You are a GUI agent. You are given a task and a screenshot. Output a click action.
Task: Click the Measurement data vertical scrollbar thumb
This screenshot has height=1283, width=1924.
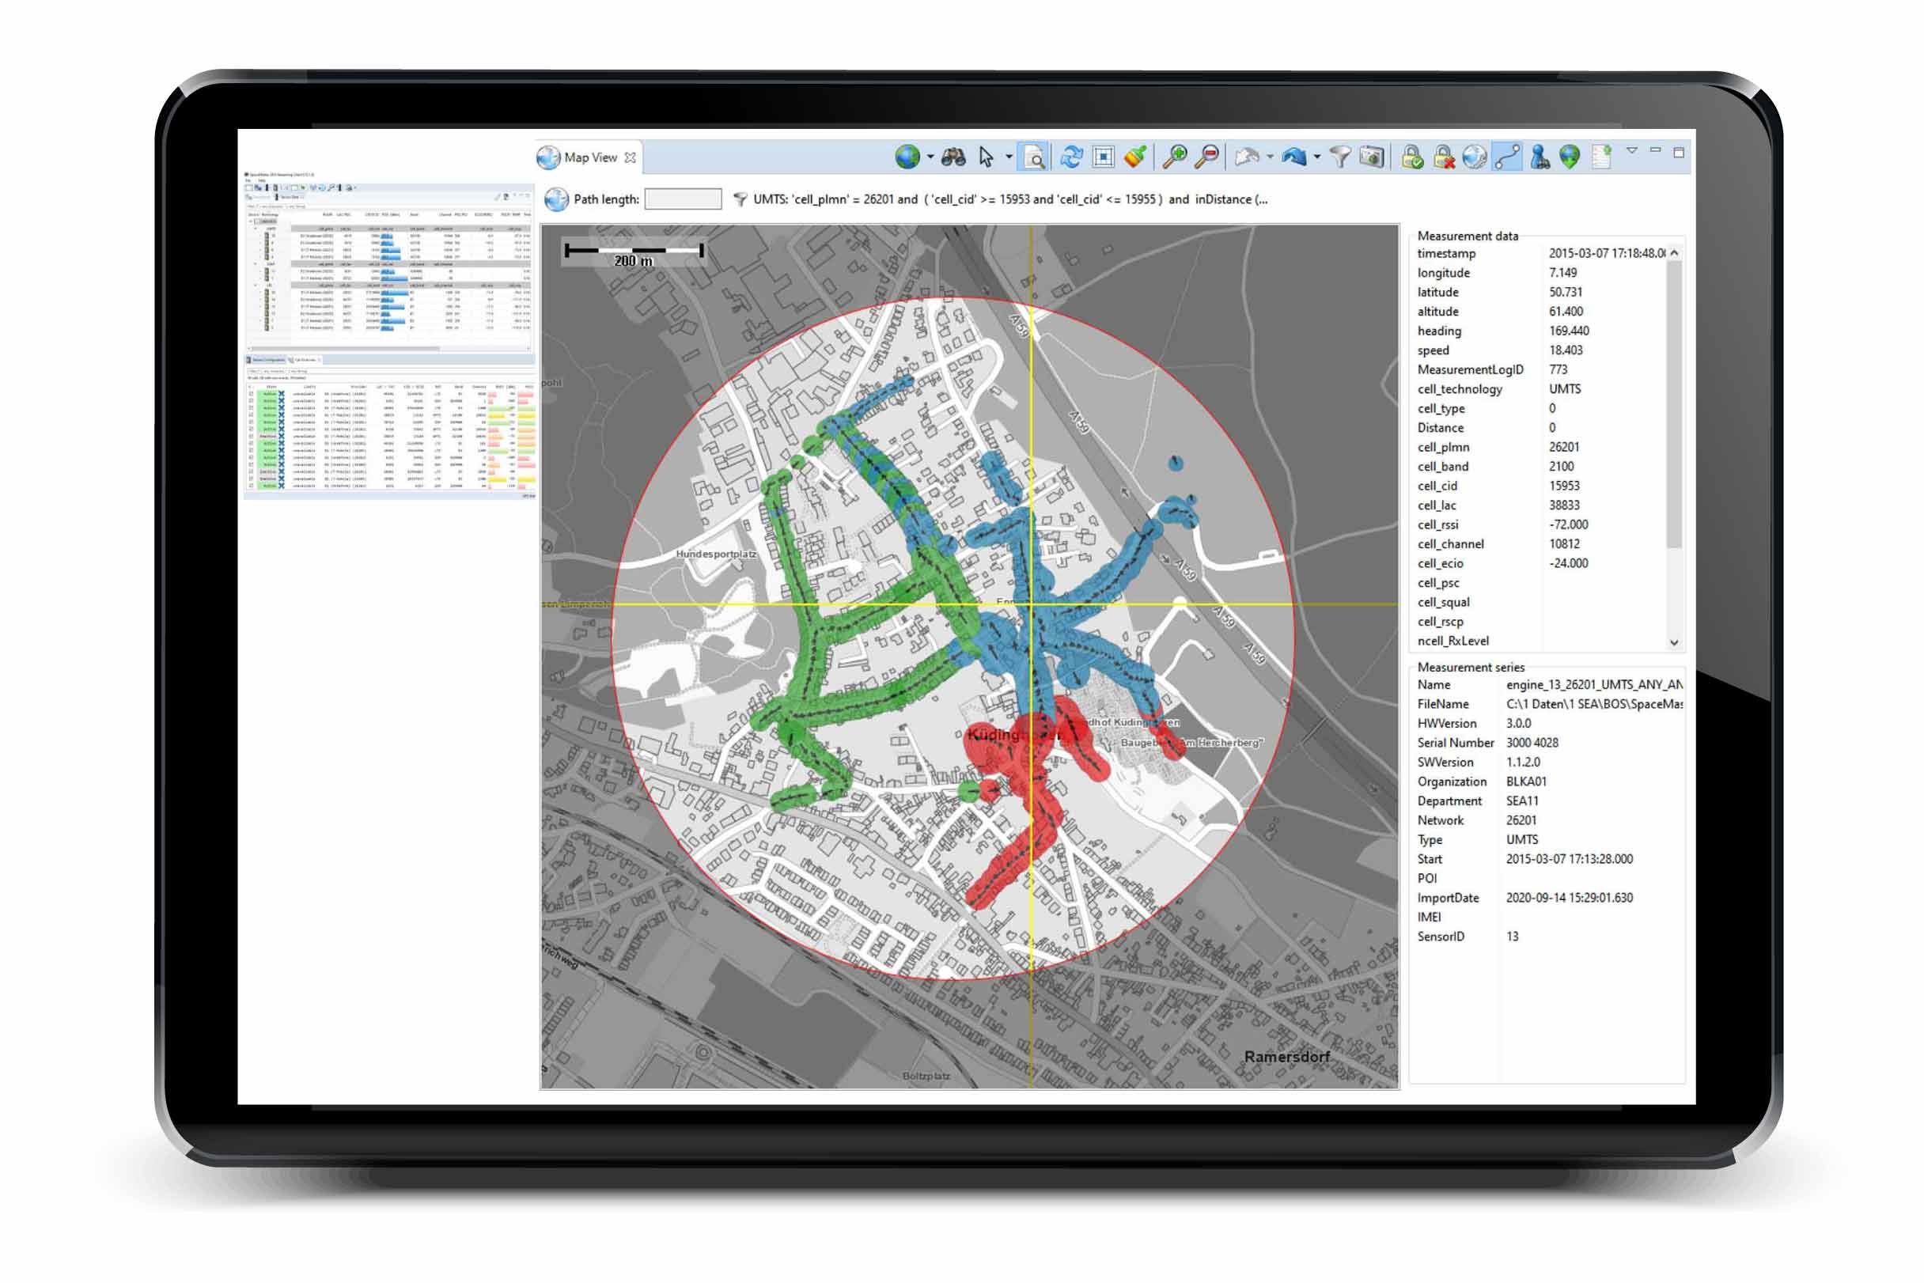(x=1674, y=404)
